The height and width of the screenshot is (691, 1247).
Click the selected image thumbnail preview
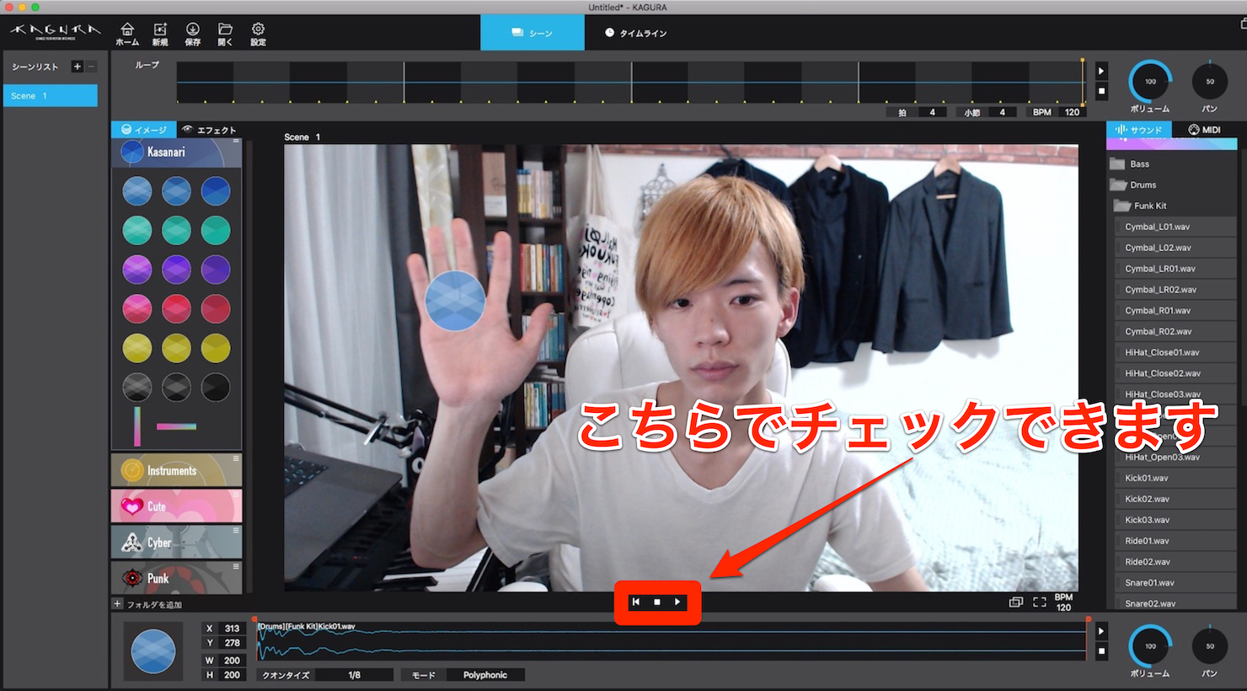pos(153,651)
